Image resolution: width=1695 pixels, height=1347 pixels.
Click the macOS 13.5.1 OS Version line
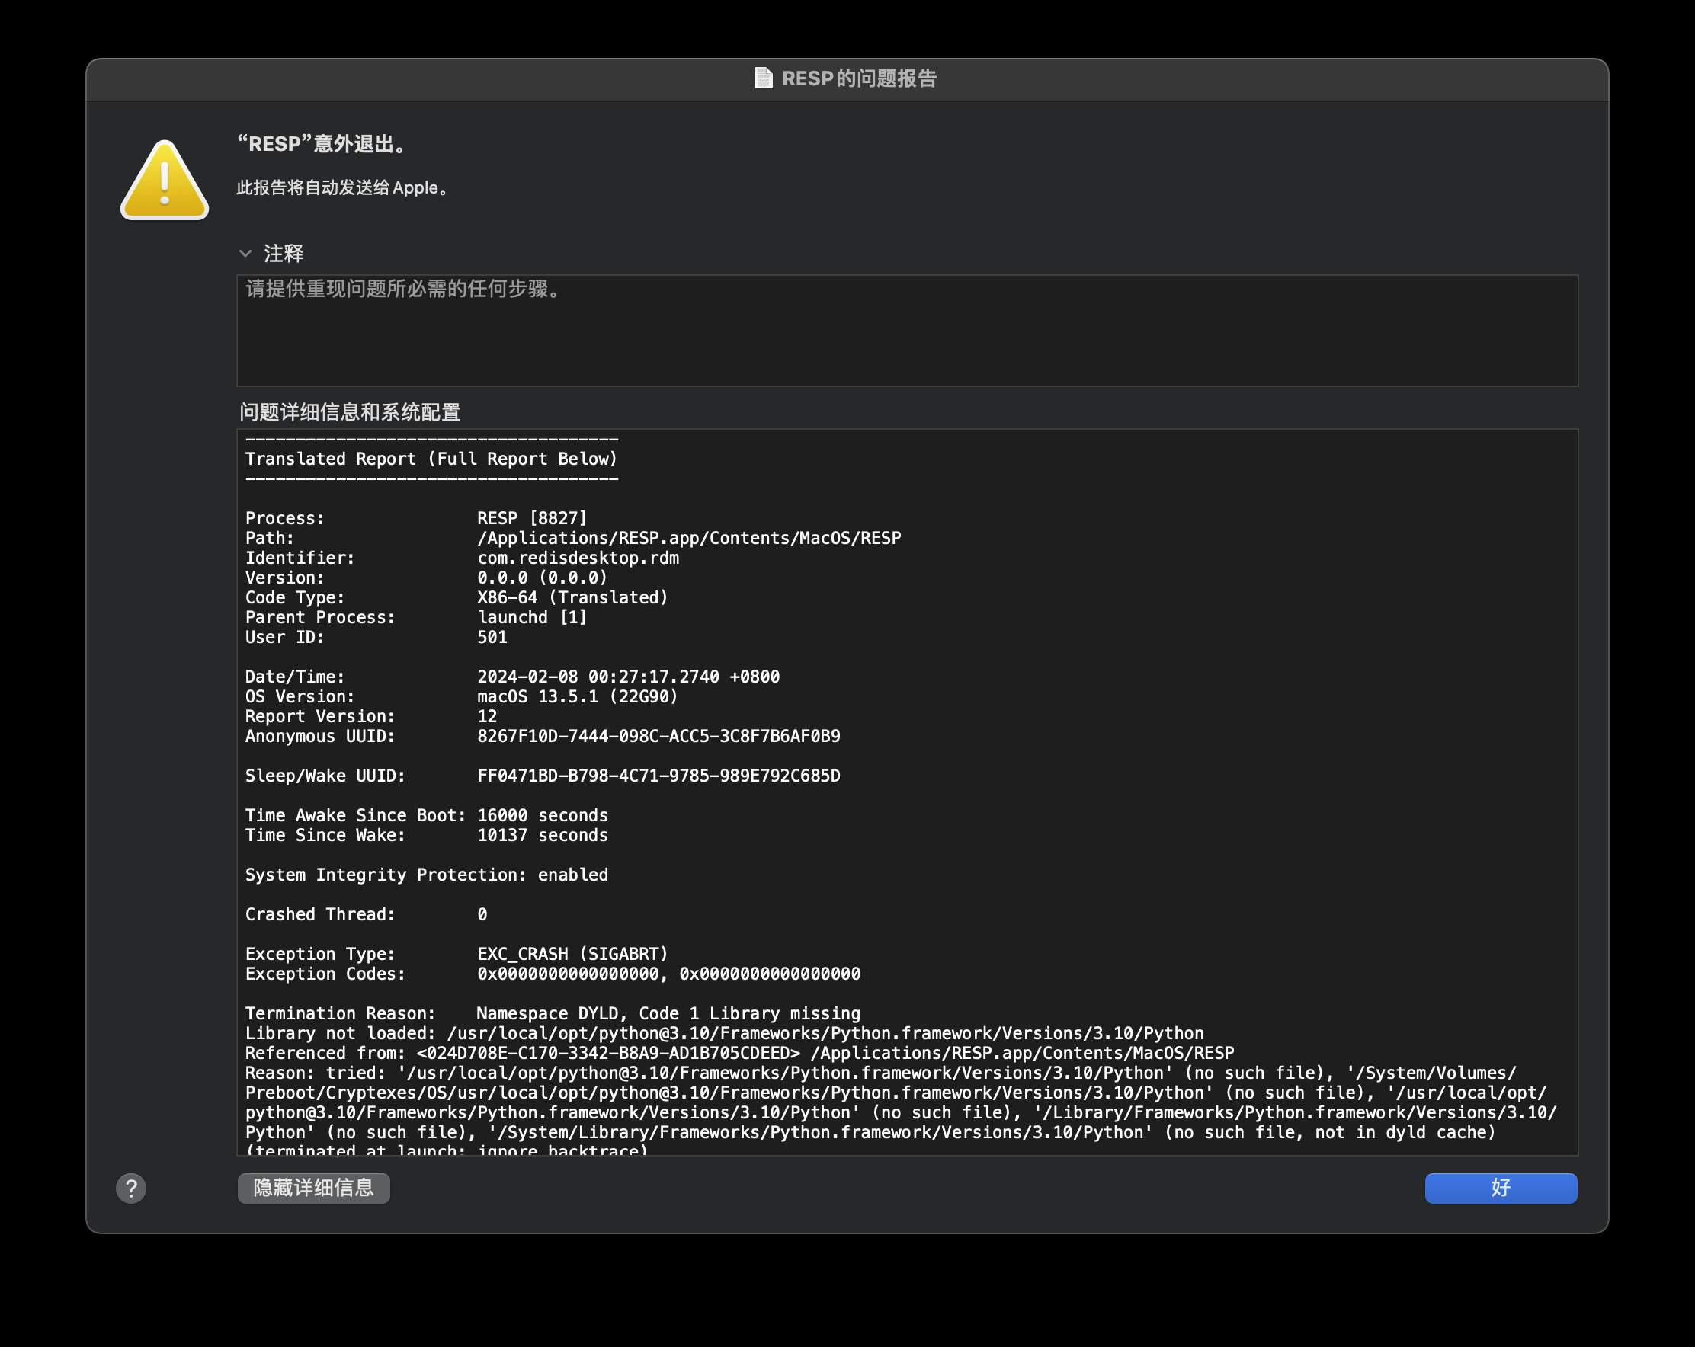pyautogui.click(x=577, y=696)
